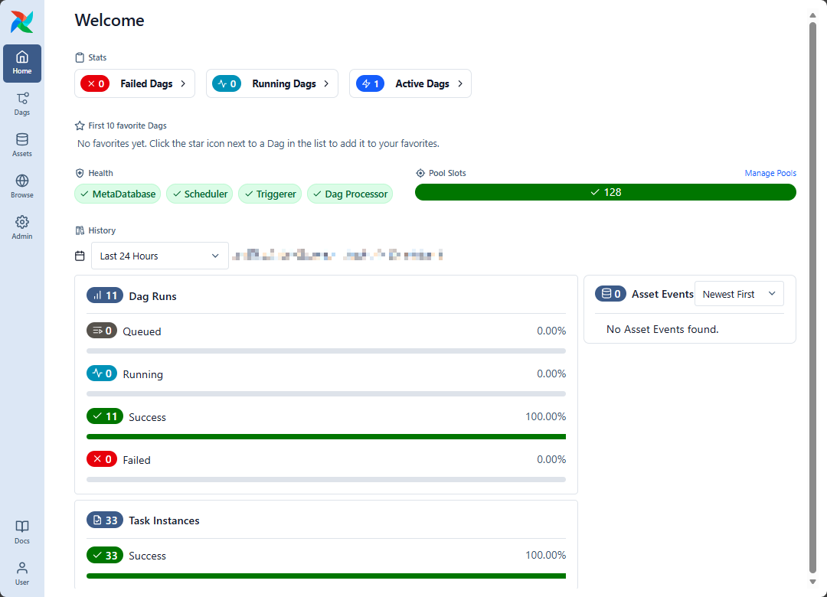827x597 pixels.
Task: Open Docs from the sidebar
Action: pyautogui.click(x=22, y=532)
